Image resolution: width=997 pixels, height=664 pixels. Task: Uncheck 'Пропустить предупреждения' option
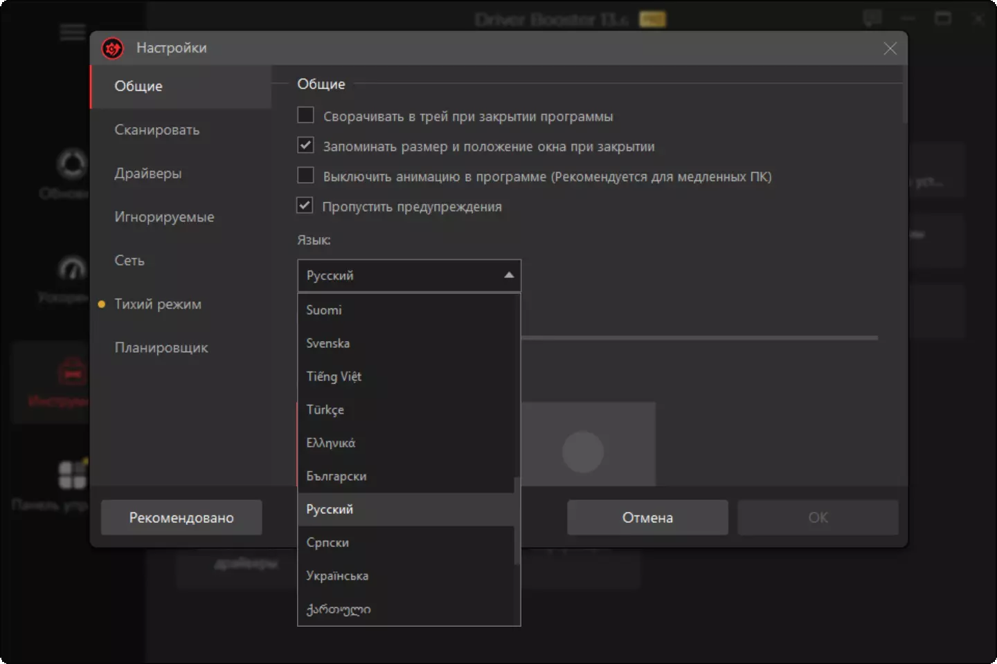305,205
